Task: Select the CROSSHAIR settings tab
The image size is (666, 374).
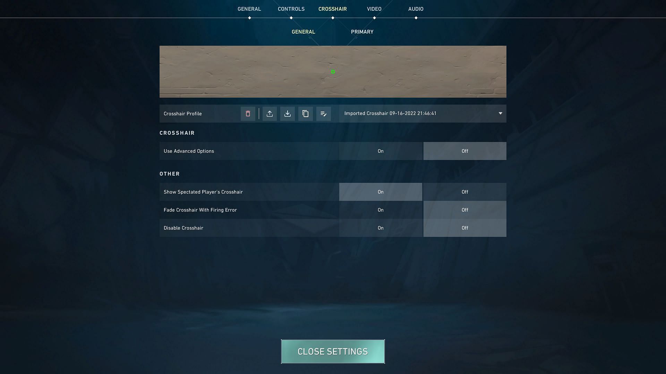Action: [332, 9]
